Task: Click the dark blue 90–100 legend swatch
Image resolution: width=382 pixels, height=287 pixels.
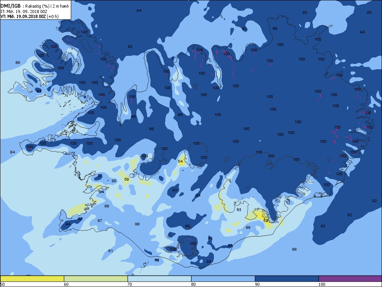Action: [287, 279]
